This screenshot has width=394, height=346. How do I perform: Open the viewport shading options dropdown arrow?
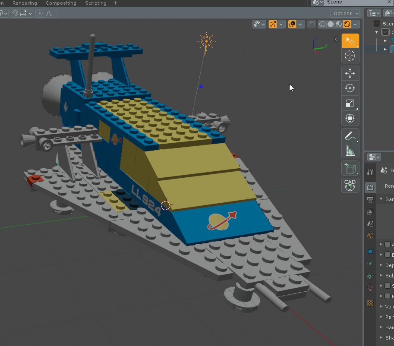pyautogui.click(x=355, y=24)
